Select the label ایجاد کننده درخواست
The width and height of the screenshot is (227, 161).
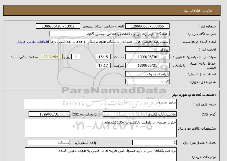pyautogui.click(x=199, y=42)
